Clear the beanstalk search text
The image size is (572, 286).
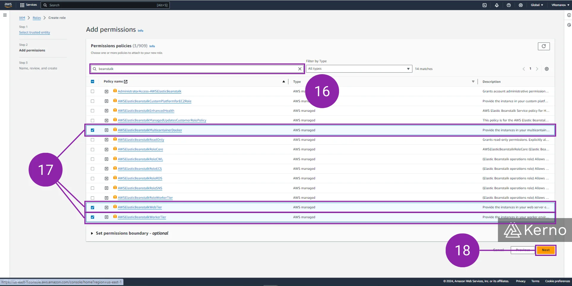(x=300, y=69)
